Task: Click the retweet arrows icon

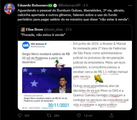Action: click(49, 116)
